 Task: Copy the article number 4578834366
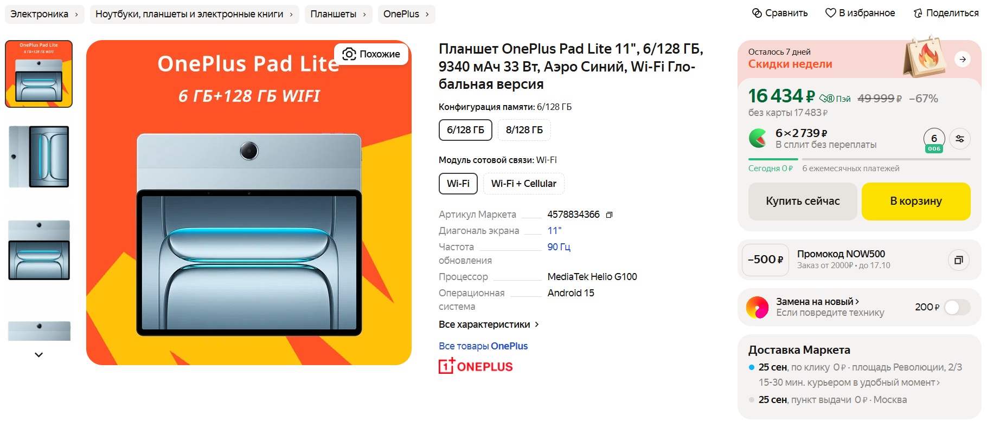pyautogui.click(x=609, y=215)
